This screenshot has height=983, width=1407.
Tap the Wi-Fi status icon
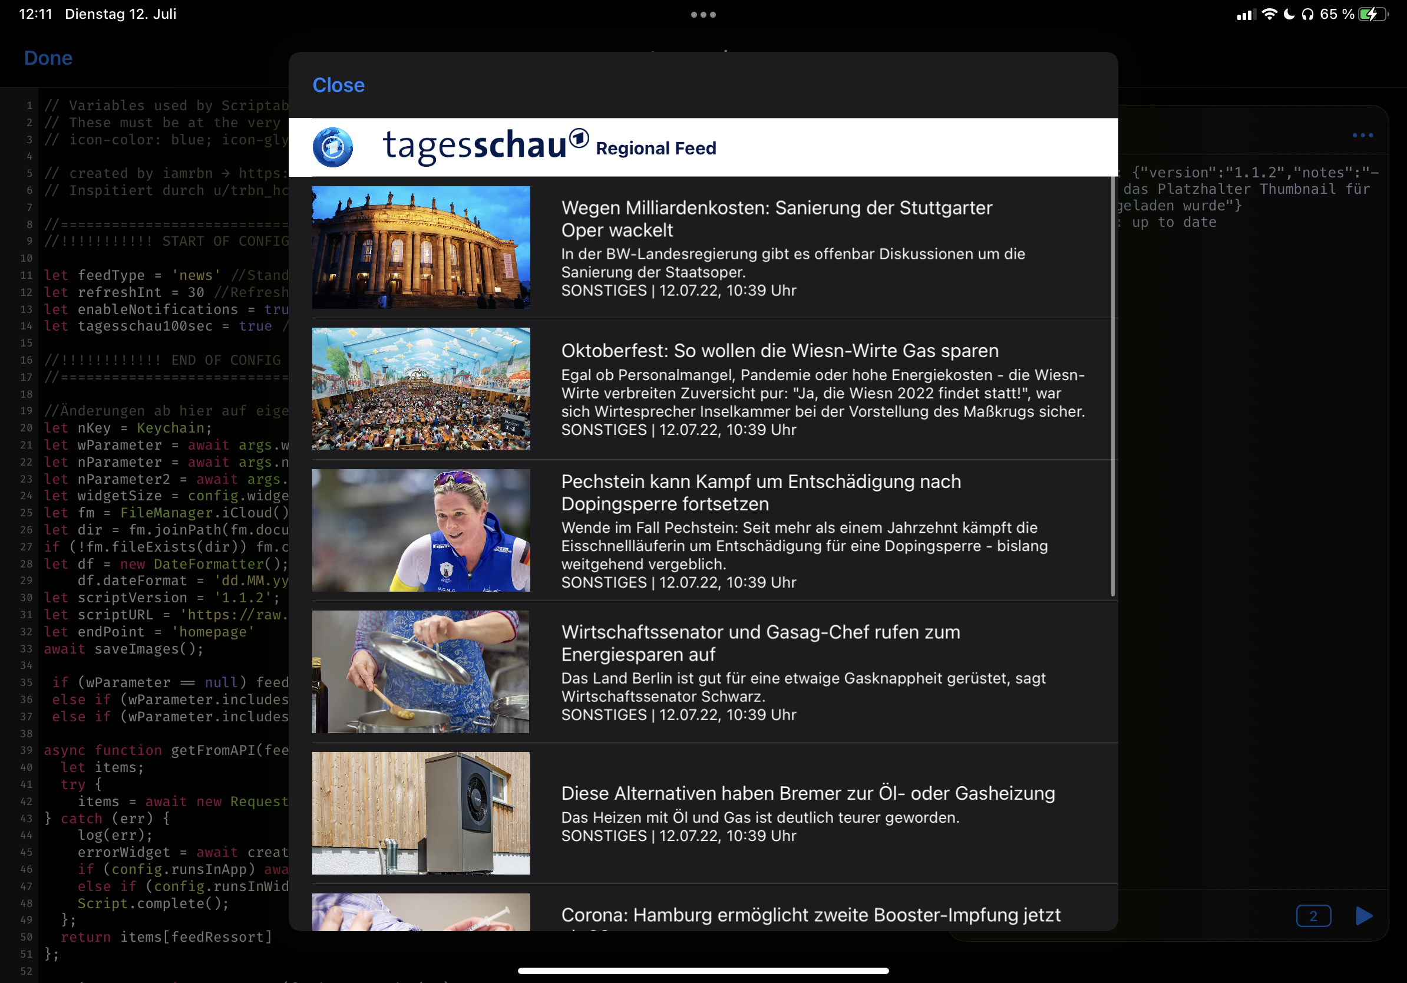(1269, 15)
